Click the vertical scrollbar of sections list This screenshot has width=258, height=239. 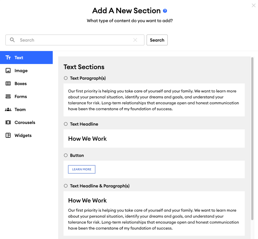pyautogui.click(x=252, y=139)
